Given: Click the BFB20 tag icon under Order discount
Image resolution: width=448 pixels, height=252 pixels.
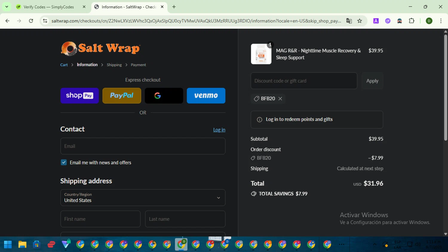Looking at the screenshot, I should 253,158.
